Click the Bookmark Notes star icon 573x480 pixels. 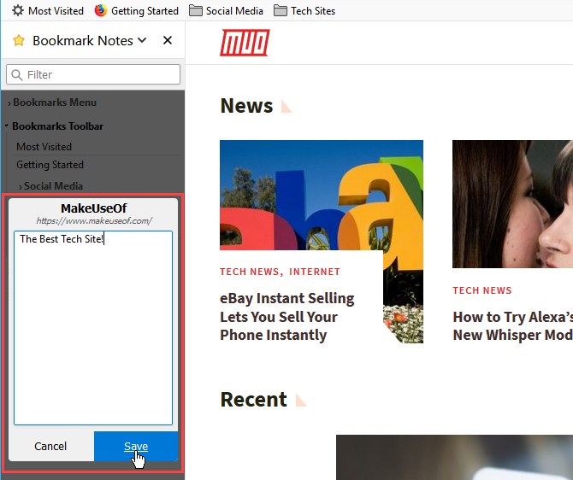click(19, 41)
